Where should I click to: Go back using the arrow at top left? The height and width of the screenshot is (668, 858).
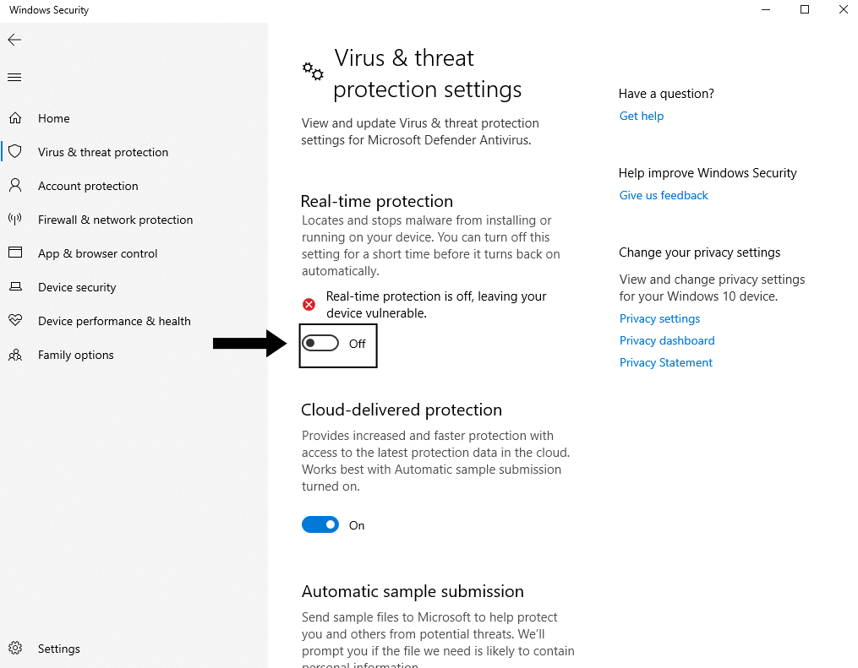[14, 40]
